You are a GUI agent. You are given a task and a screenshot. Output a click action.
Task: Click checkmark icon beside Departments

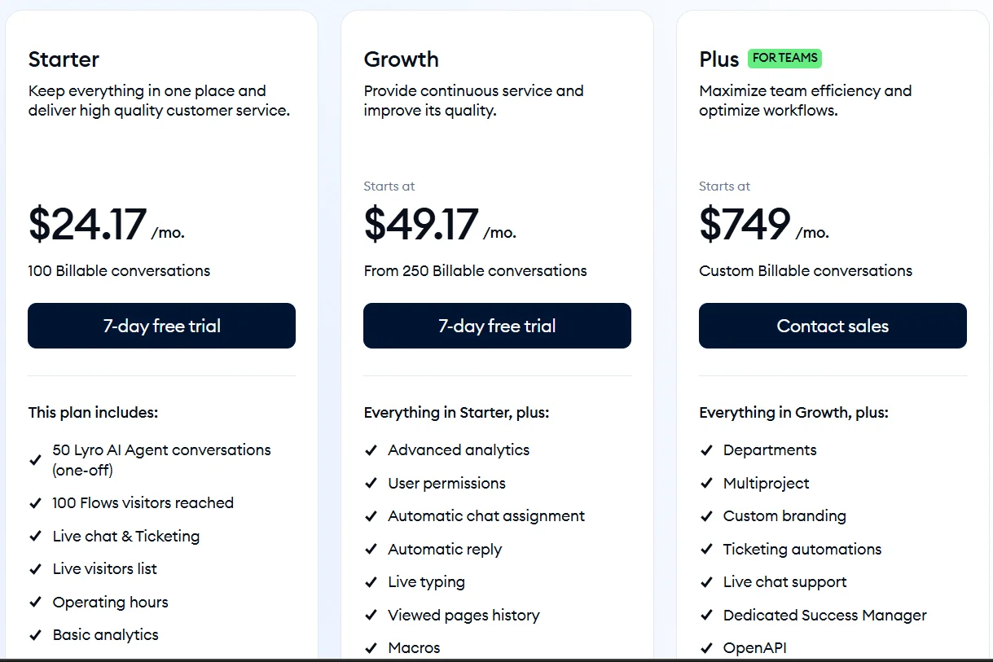coord(706,450)
